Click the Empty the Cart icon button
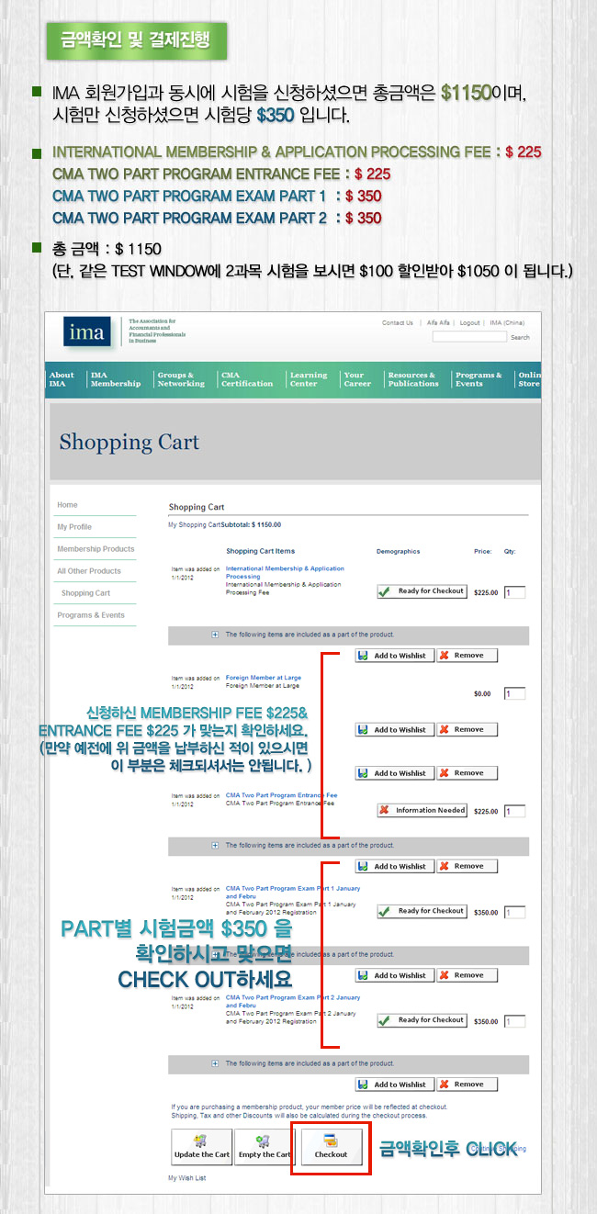597x1214 pixels. click(265, 1147)
